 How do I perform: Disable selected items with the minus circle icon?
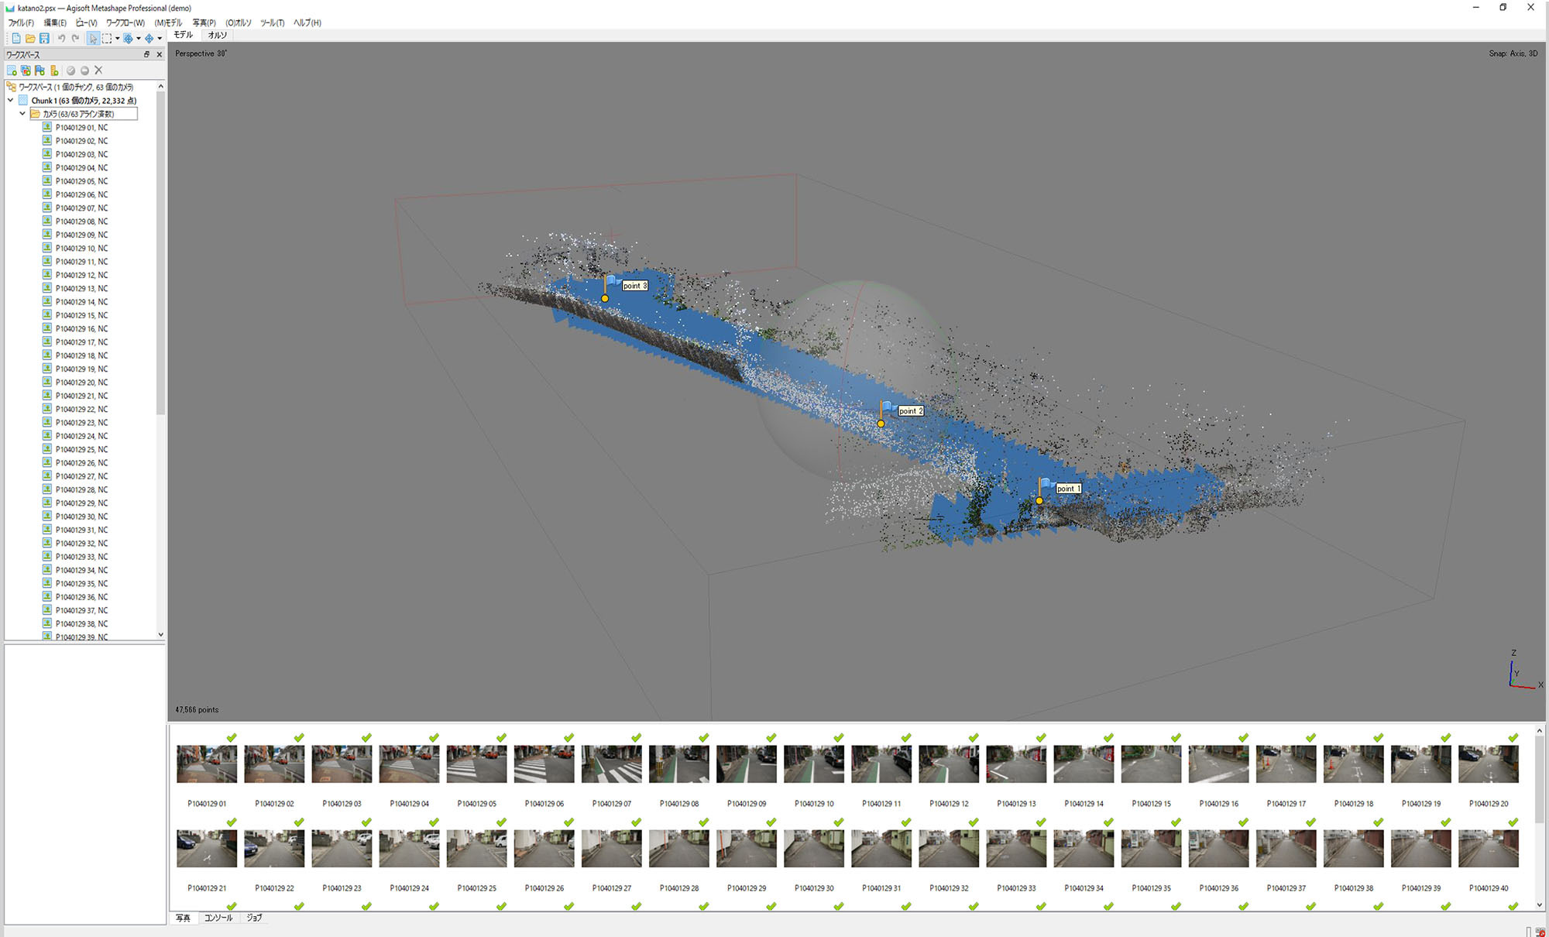pyautogui.click(x=84, y=70)
